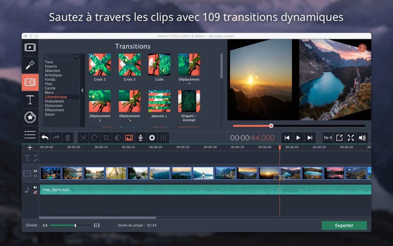This screenshot has width=393, height=246.
Task: Skip to next frame
Action: [310, 138]
